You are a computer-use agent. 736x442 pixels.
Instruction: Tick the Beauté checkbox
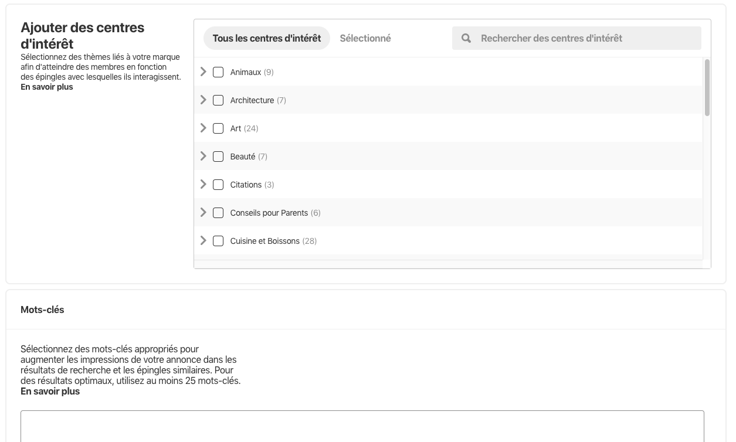[x=218, y=157]
